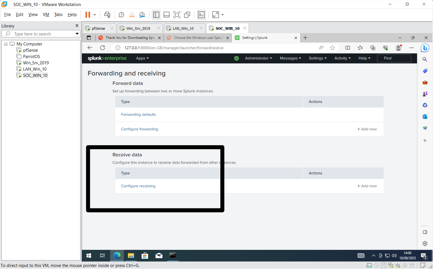This screenshot has height=269, width=433.
Task: Click the Splunk Find search box
Action: [394, 58]
